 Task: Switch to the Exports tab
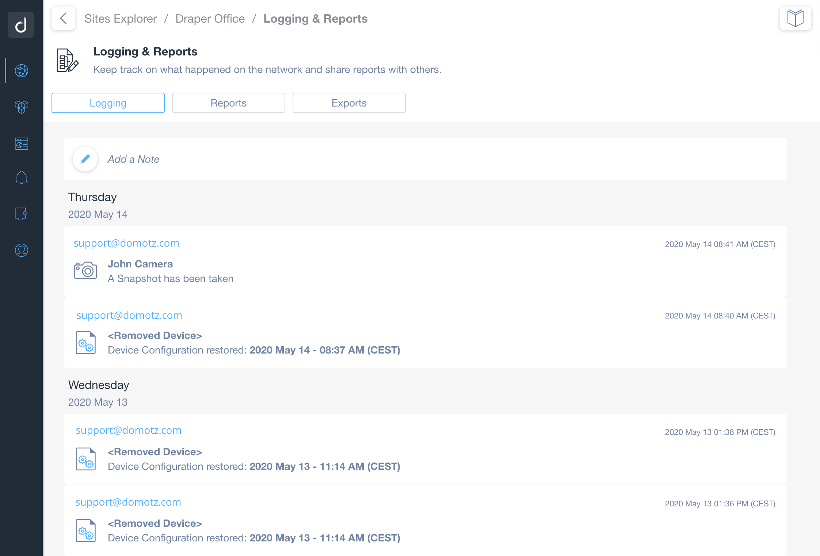[349, 103]
